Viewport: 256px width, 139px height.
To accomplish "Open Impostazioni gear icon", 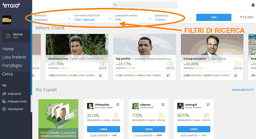I will (x=4, y=109).
